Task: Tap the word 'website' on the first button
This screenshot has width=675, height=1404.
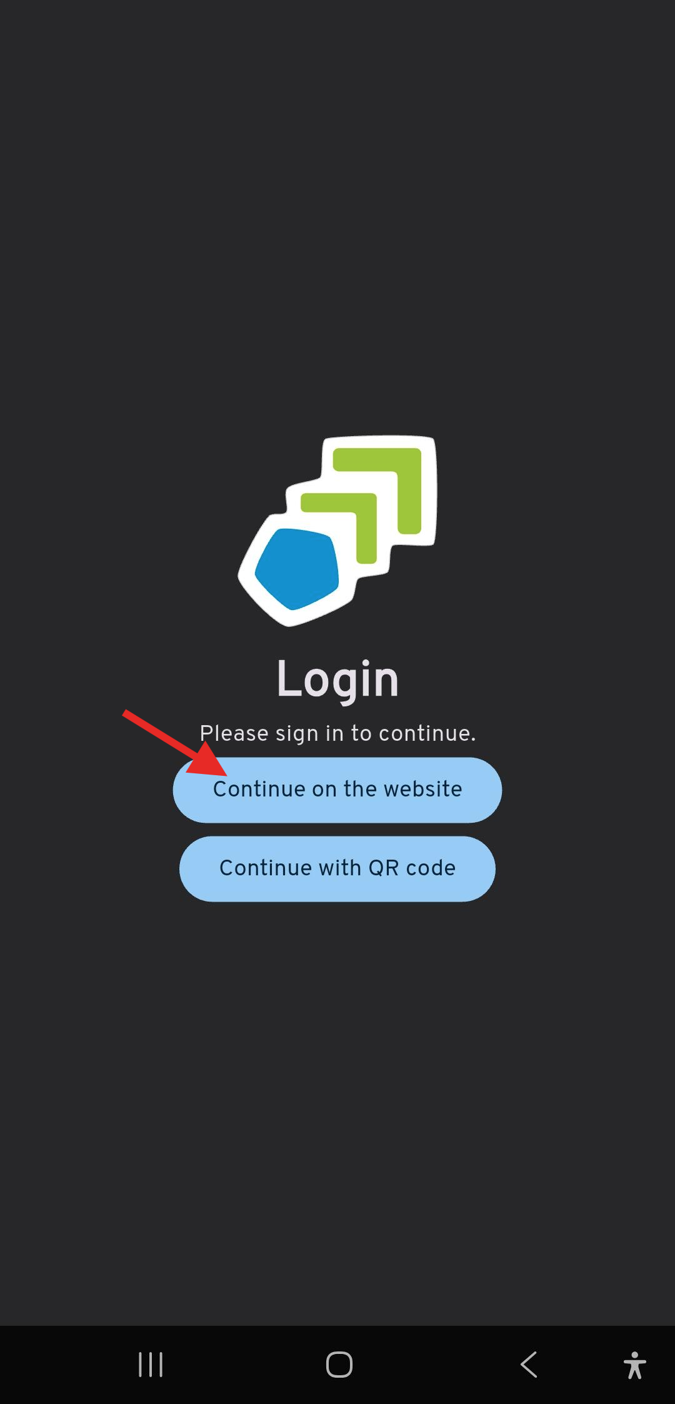Action: coord(423,789)
